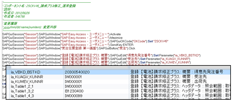This screenshot has height=102, width=234.
Task: Click the 作成日 : 2012/06/26 comment line
Action: coord(16,13)
